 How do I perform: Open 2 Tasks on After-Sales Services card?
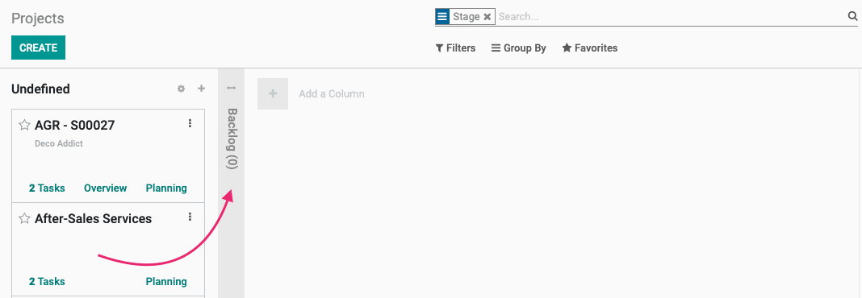coord(47,282)
